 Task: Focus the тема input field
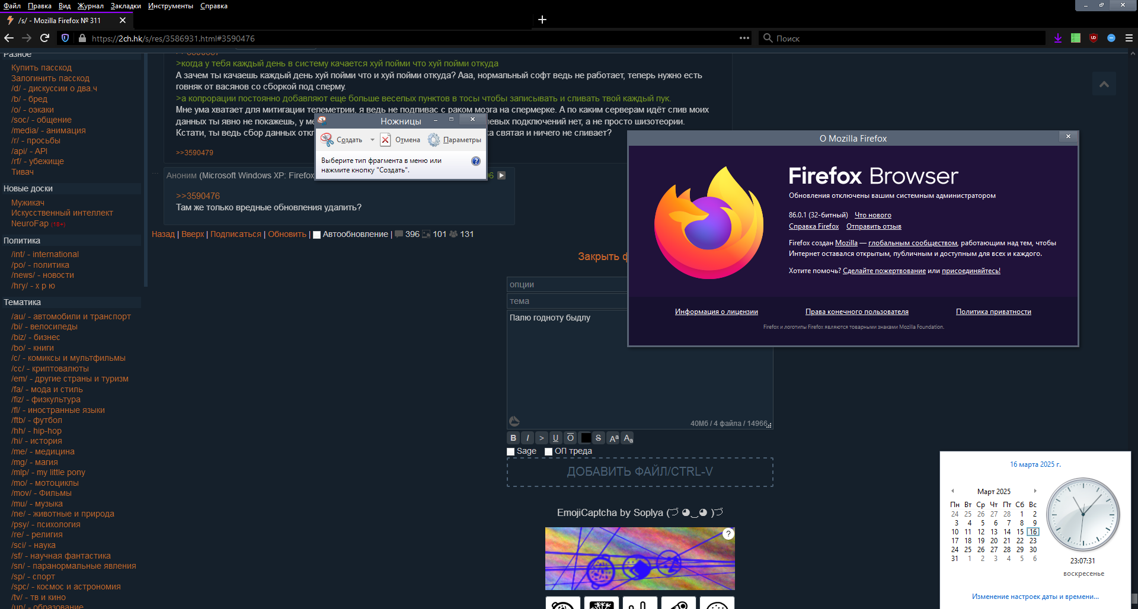coord(567,301)
